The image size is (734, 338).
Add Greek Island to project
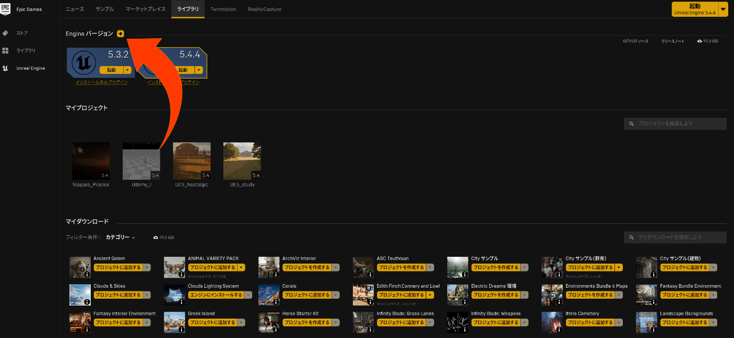212,323
